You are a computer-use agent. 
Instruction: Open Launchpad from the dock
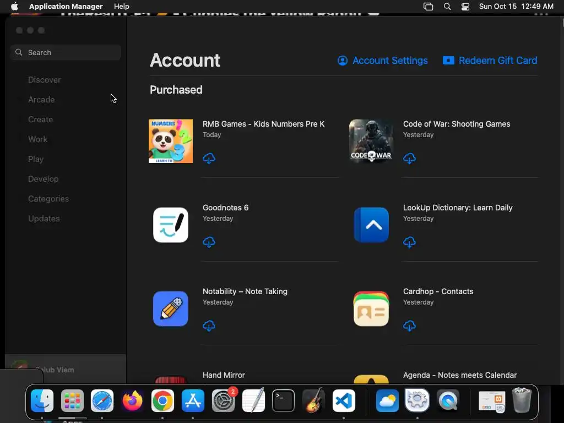coord(72,400)
